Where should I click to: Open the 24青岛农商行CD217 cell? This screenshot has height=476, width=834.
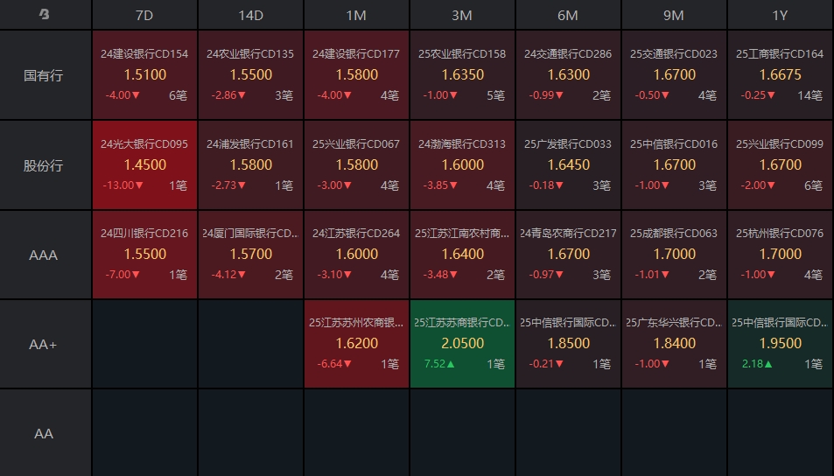568,255
